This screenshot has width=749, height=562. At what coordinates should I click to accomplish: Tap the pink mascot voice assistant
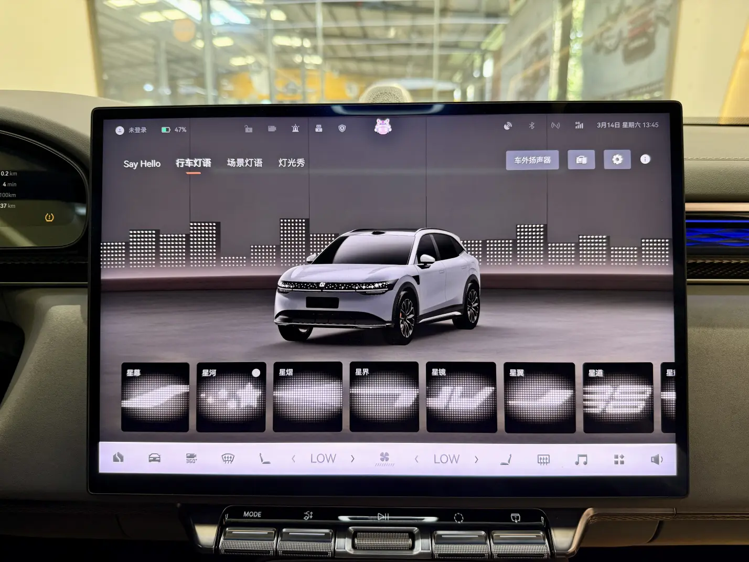tap(383, 126)
